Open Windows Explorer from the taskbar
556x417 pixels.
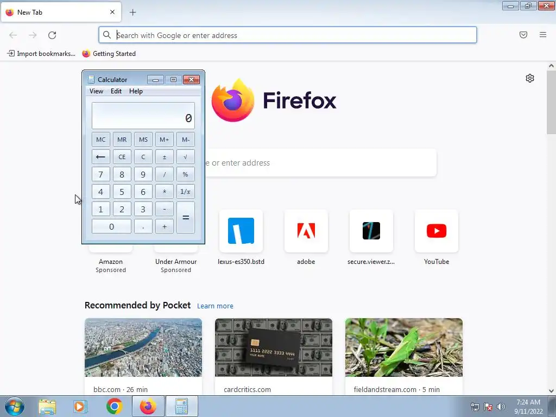tap(47, 406)
